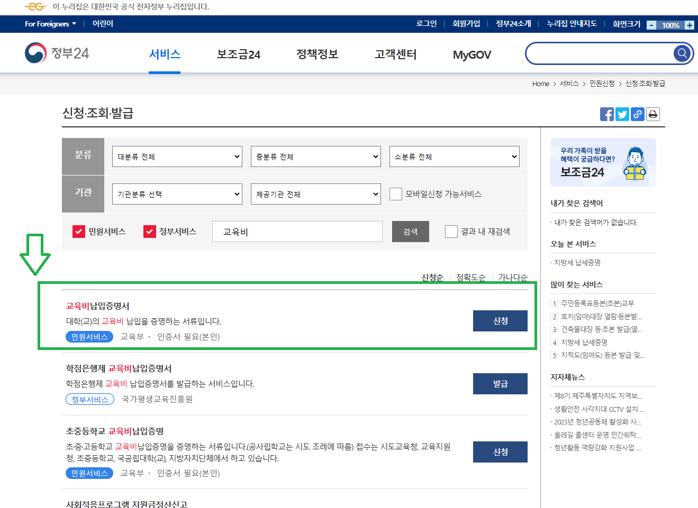Go to the MyGOV menu
698x508 pixels.
click(x=472, y=54)
